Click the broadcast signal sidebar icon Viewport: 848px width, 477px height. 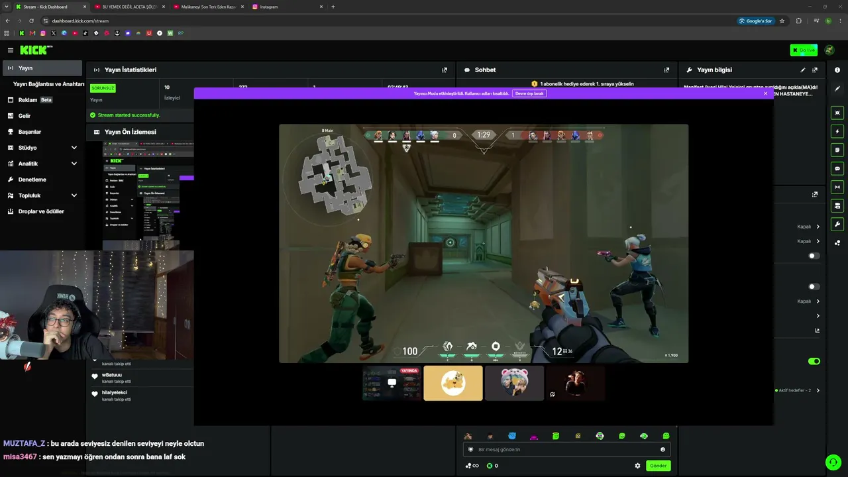[x=837, y=187]
